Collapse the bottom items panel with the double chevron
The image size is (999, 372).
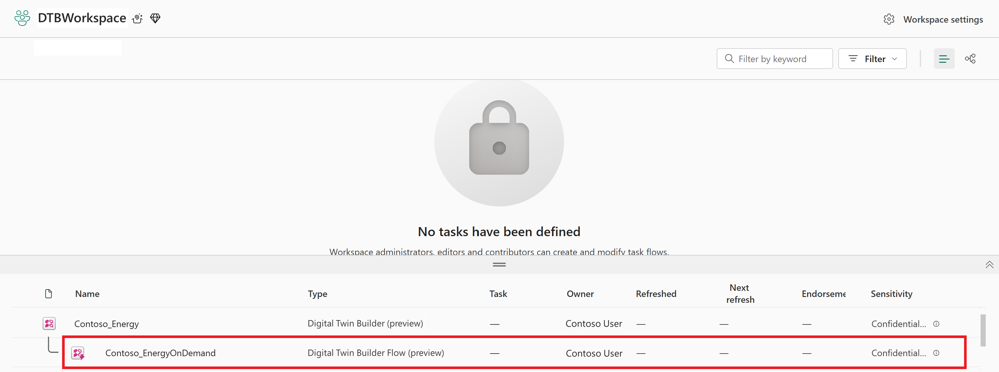click(x=989, y=264)
